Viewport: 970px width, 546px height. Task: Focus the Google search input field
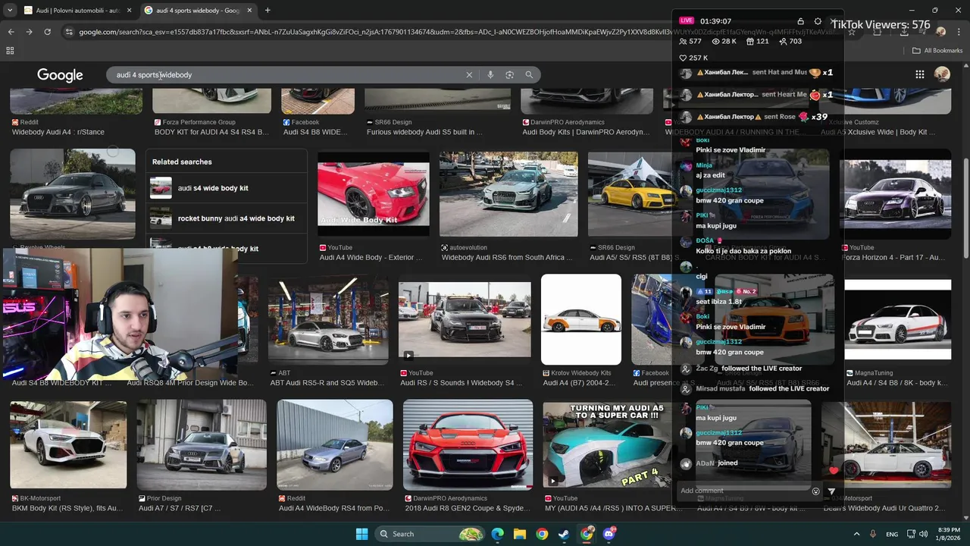[288, 74]
